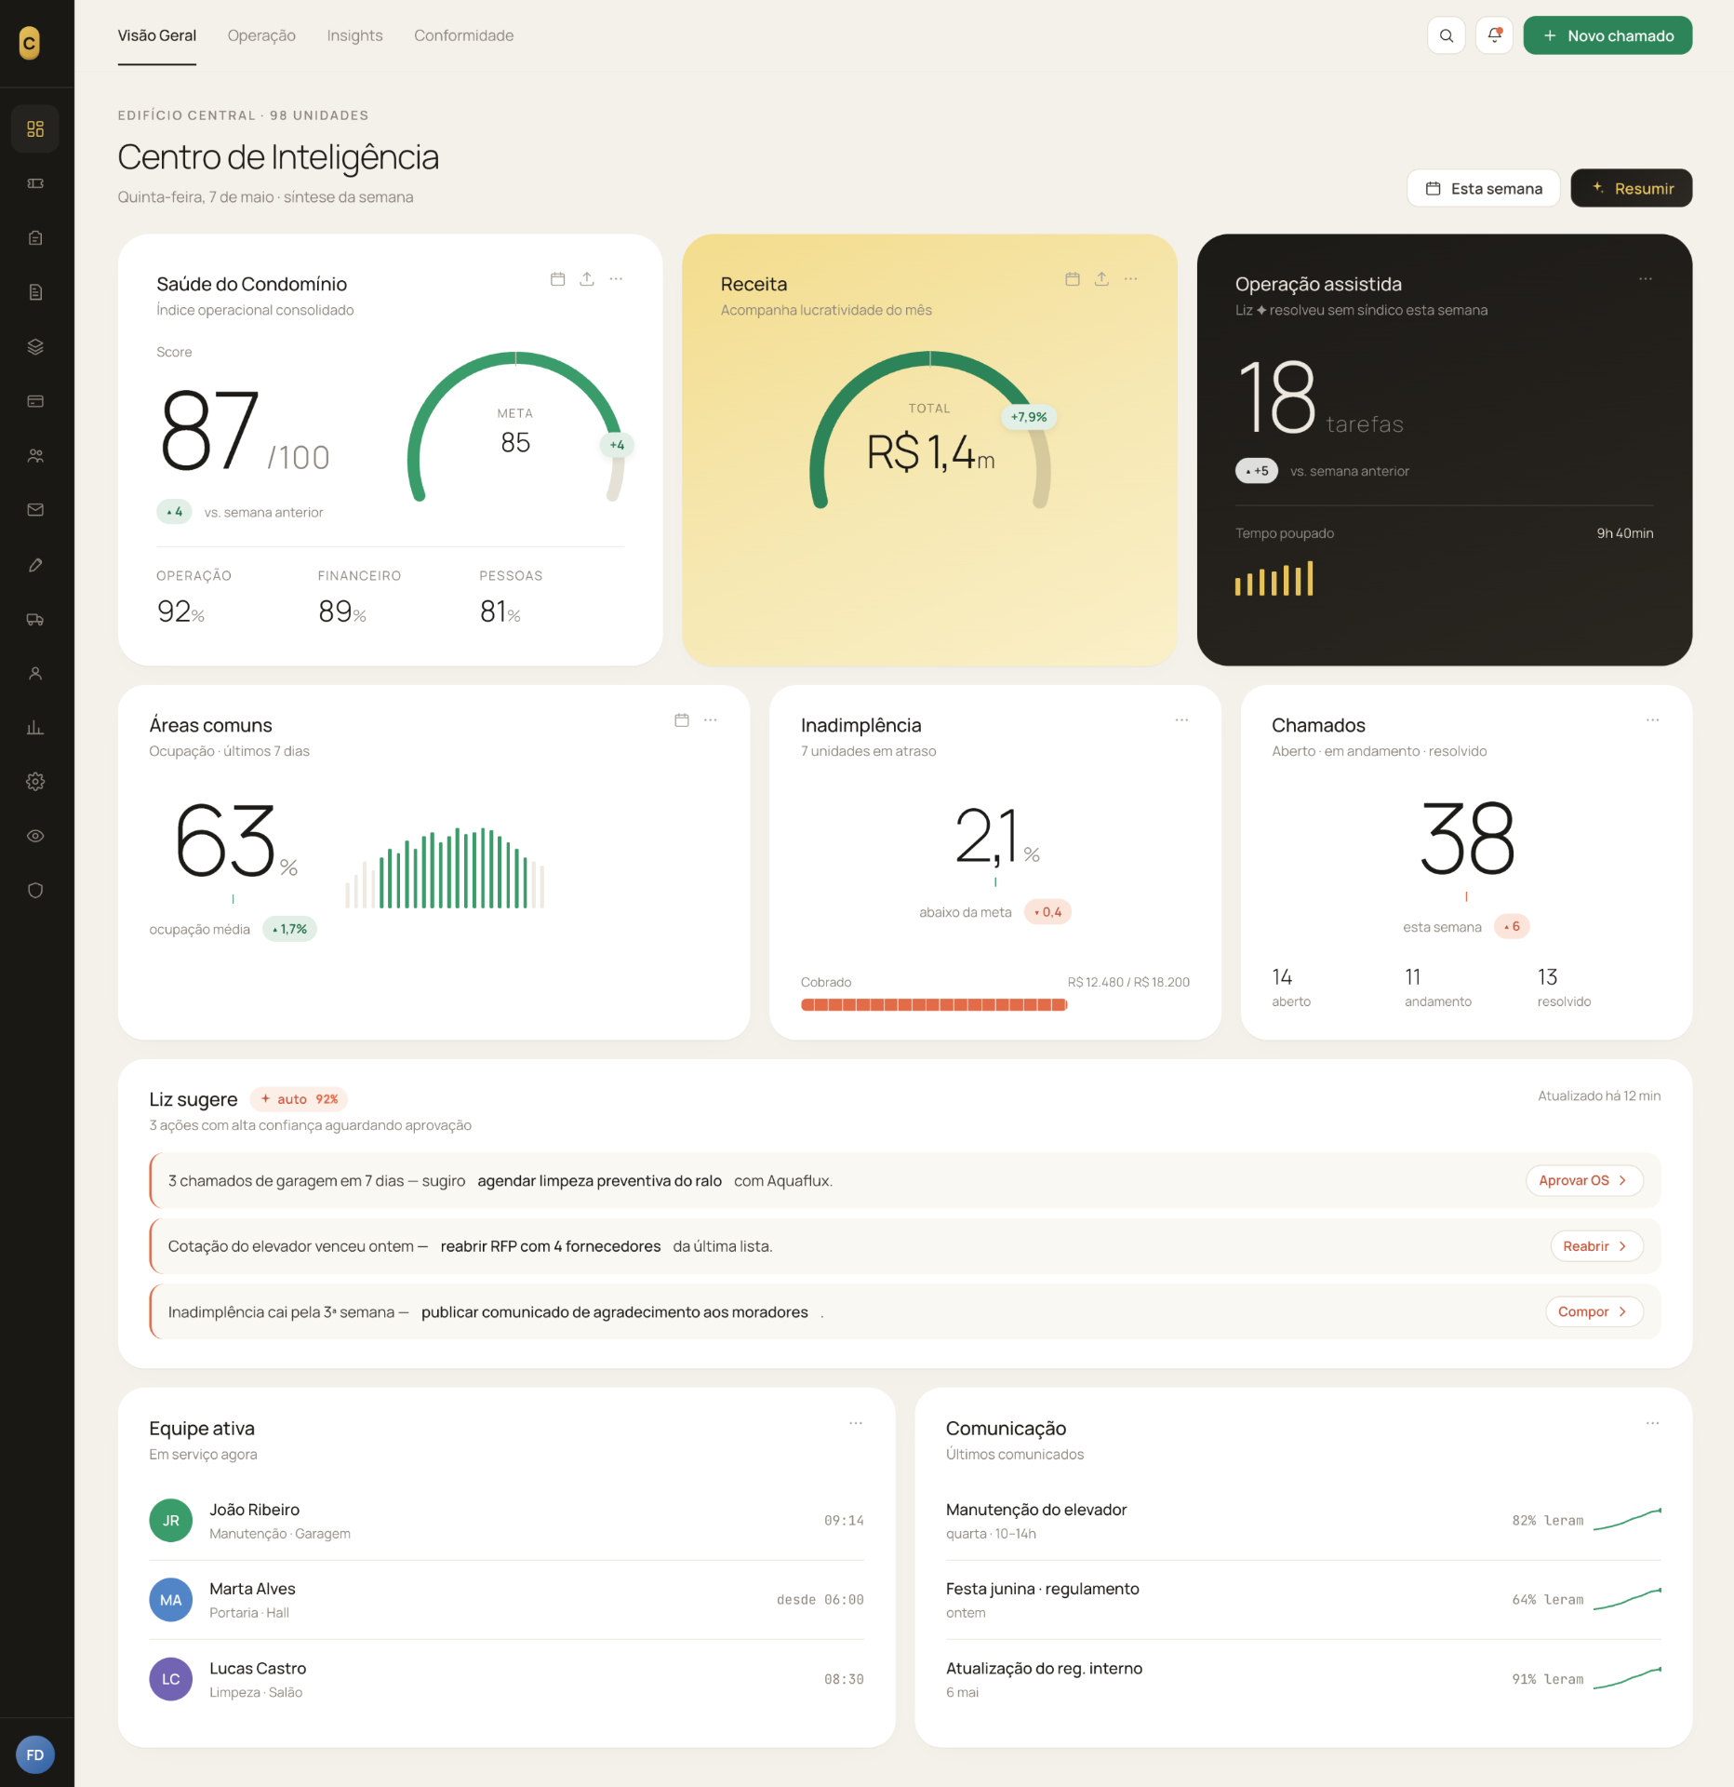Open more options on Comunicação card
1734x1787 pixels.
click(1652, 1424)
